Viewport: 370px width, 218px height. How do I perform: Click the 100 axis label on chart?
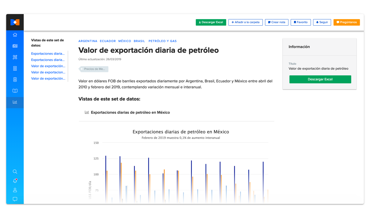[x=96, y=174]
